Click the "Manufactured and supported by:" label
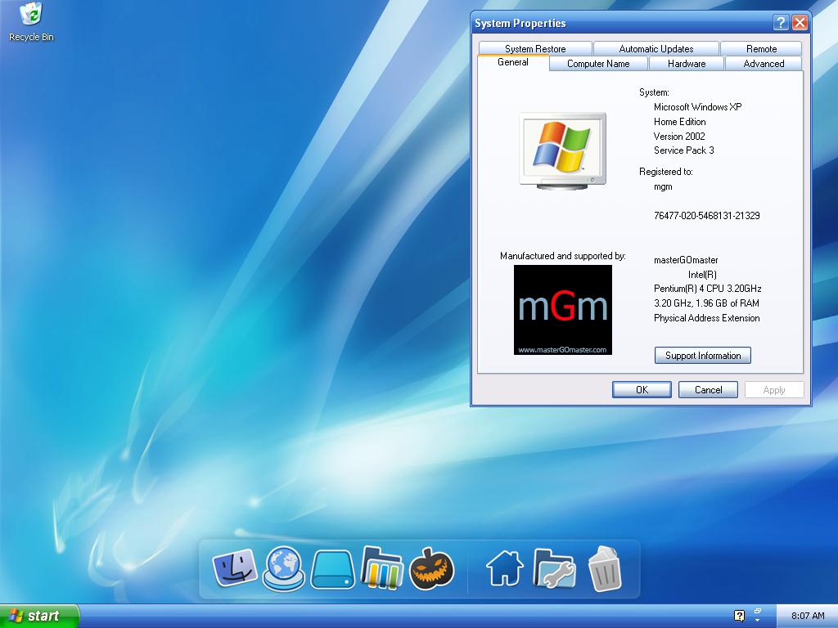The image size is (838, 628). tap(563, 256)
